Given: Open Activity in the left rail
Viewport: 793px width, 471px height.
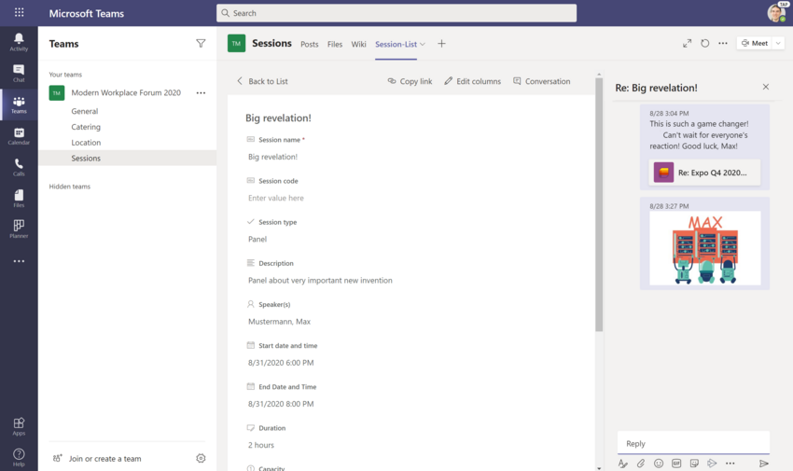Looking at the screenshot, I should (19, 42).
